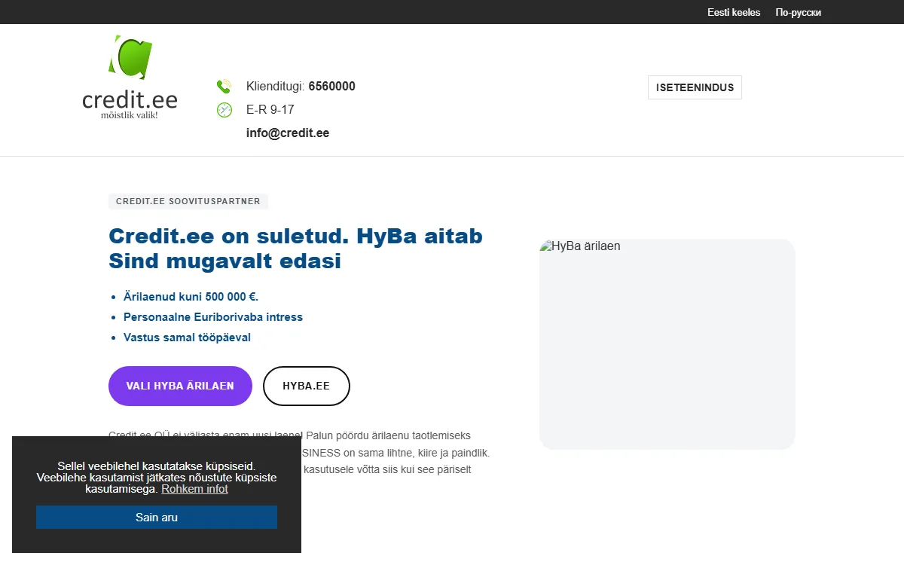Click the green clock icon
Viewport: 904px width, 565px height.
(224, 110)
